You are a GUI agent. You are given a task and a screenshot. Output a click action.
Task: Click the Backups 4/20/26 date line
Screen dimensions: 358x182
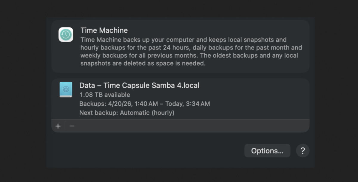coord(145,104)
